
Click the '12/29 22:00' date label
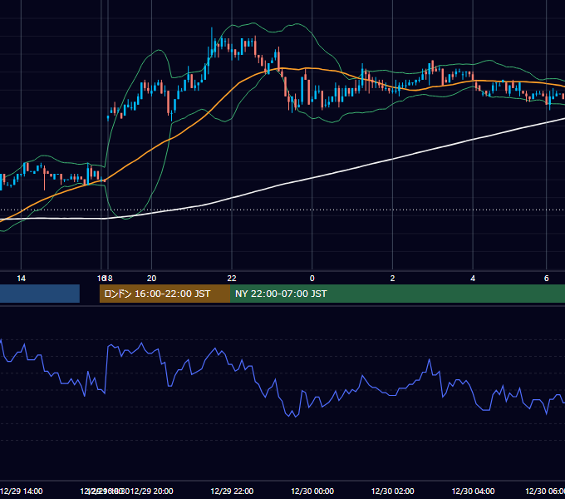click(232, 491)
